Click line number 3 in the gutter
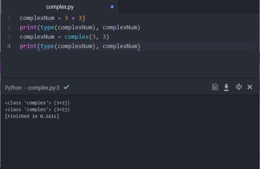 pyautogui.click(x=9, y=37)
